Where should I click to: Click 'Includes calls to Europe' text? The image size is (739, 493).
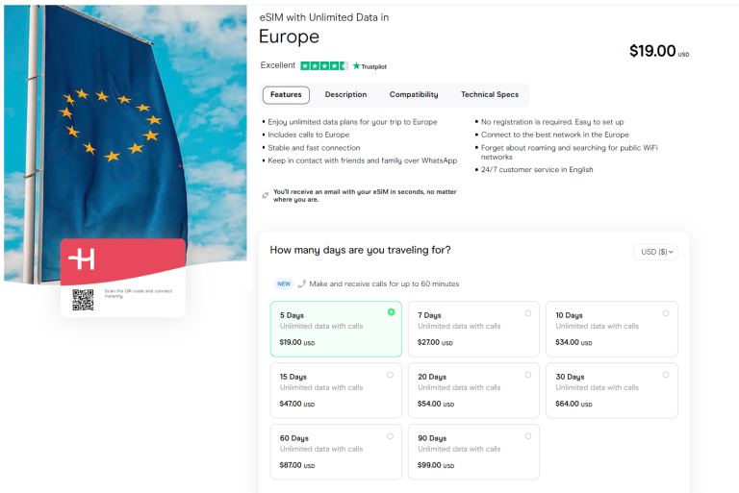click(x=309, y=135)
